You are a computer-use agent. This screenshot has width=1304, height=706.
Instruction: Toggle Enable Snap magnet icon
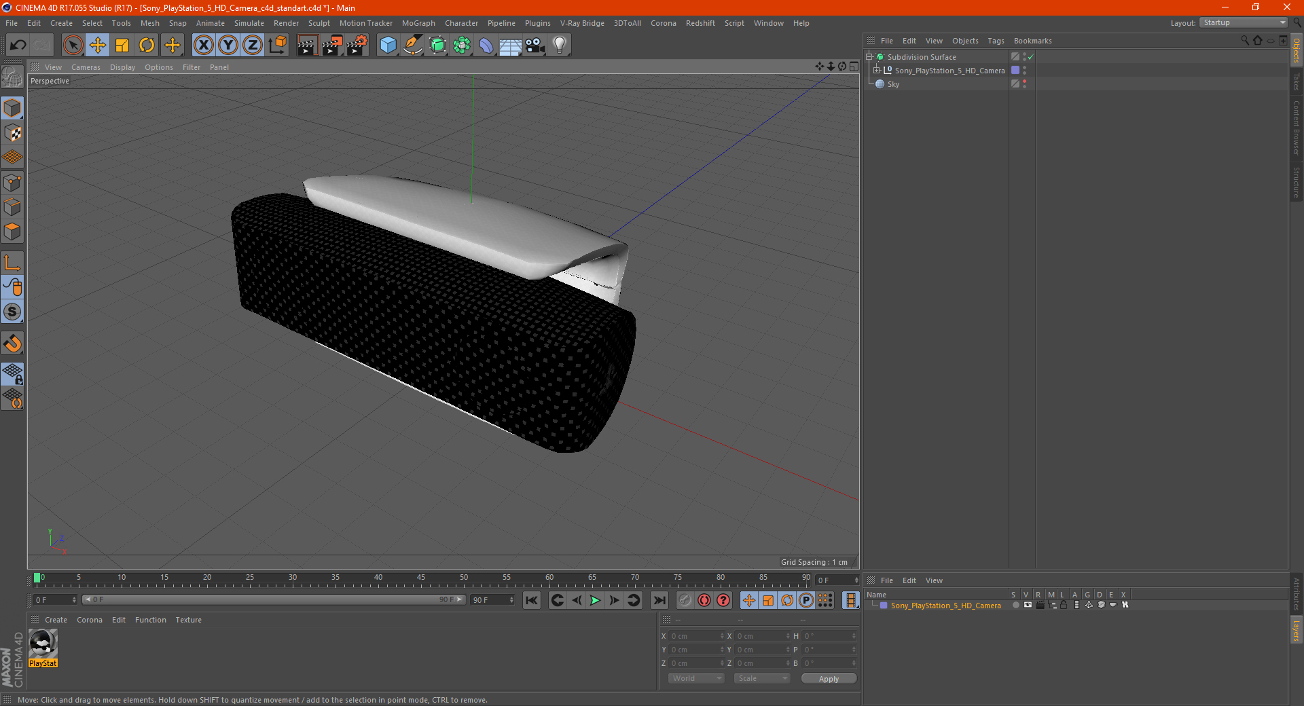point(12,343)
